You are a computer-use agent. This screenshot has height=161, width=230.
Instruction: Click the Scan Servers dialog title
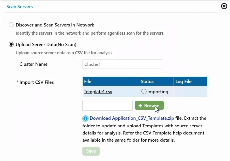point(20,7)
